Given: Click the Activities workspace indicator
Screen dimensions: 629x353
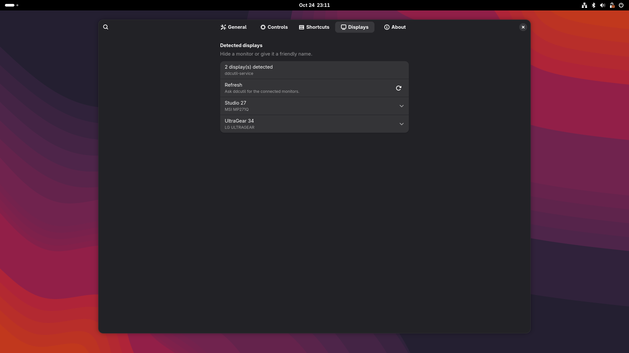Looking at the screenshot, I should click(11, 5).
